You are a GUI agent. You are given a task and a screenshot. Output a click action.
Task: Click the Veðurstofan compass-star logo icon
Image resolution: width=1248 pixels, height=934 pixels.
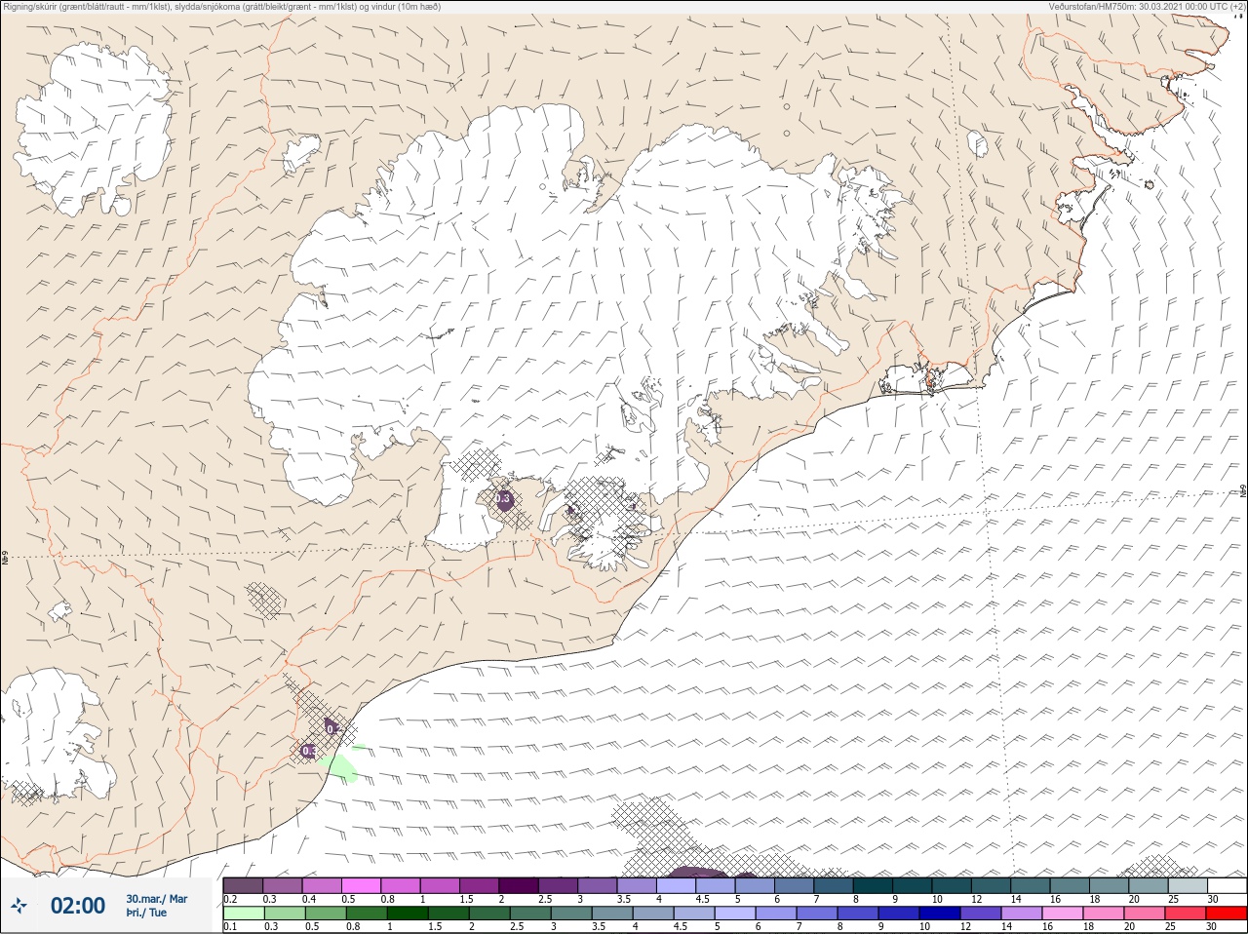[x=20, y=906]
